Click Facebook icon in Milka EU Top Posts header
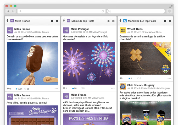The height and width of the screenshot is (125, 178). click(x=64, y=20)
